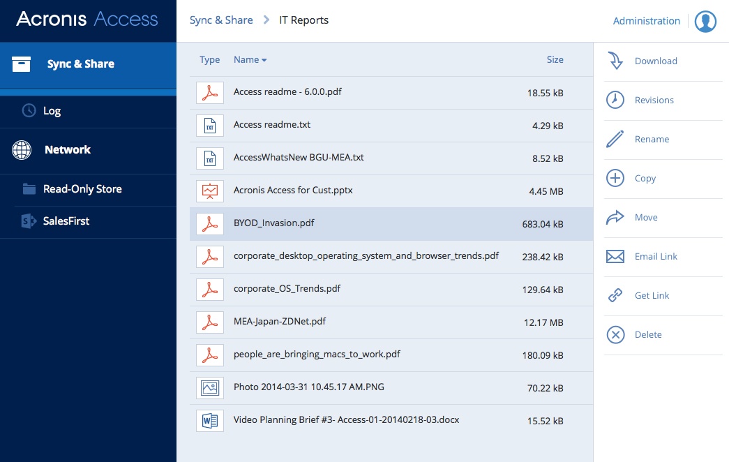Image resolution: width=729 pixels, height=462 pixels.
Task: Navigate to Sync & Share via breadcrumb
Action: pyautogui.click(x=221, y=20)
